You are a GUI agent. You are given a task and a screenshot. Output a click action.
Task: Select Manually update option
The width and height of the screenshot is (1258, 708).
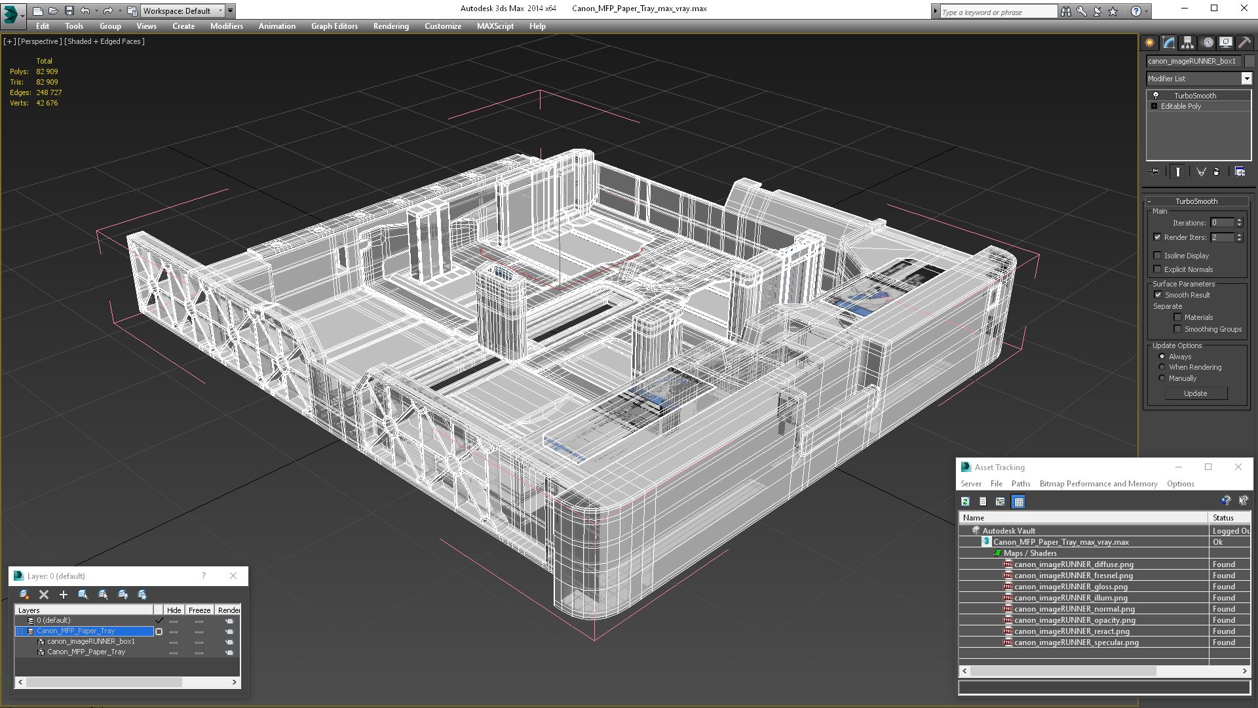(x=1162, y=378)
